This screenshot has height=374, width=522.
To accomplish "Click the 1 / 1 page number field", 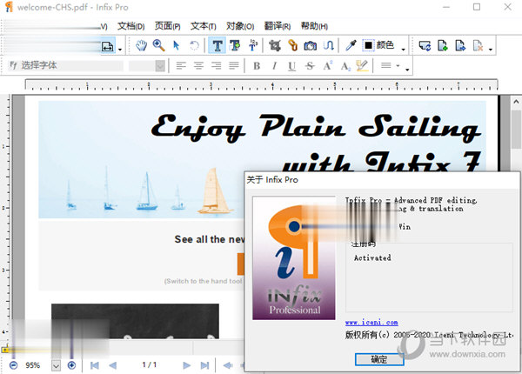I will click(x=150, y=365).
